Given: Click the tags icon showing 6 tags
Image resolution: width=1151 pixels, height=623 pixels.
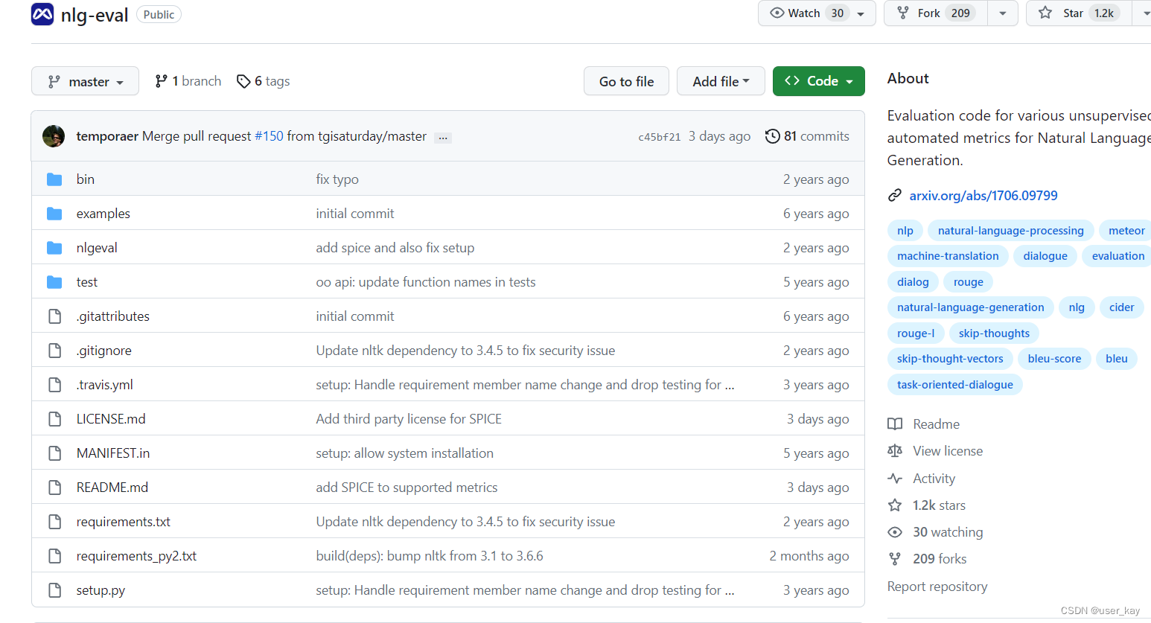Looking at the screenshot, I should pyautogui.click(x=243, y=81).
